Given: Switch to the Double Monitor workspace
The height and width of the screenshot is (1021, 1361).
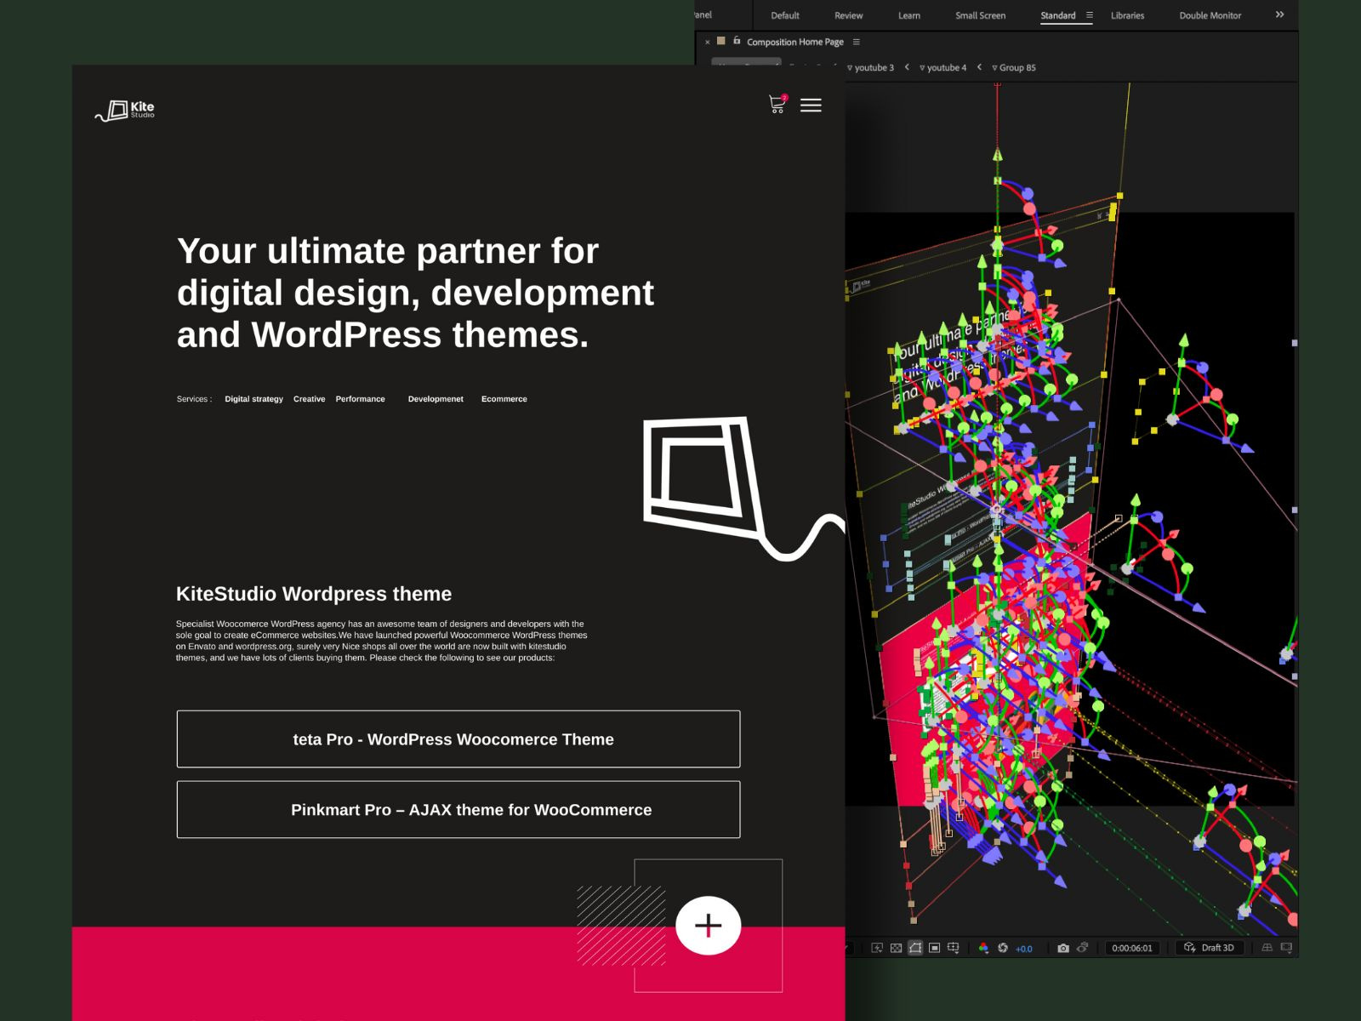Looking at the screenshot, I should [1210, 15].
